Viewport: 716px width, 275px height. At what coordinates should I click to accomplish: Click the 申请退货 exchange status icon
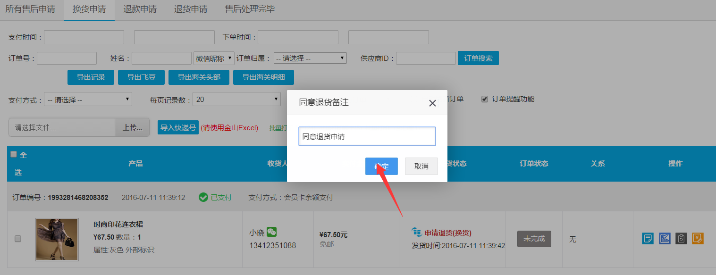click(417, 232)
